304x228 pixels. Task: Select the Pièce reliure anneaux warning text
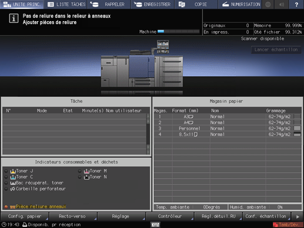click(41, 206)
